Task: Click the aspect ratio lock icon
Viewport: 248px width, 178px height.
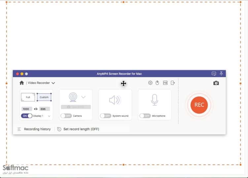Action: 36,109
